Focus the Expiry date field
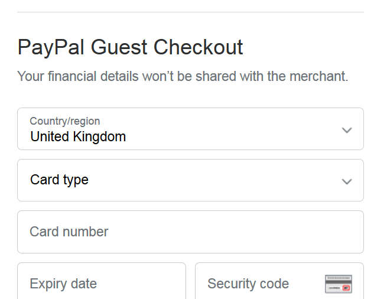Viewport: 374px width, 299px height. (x=102, y=281)
